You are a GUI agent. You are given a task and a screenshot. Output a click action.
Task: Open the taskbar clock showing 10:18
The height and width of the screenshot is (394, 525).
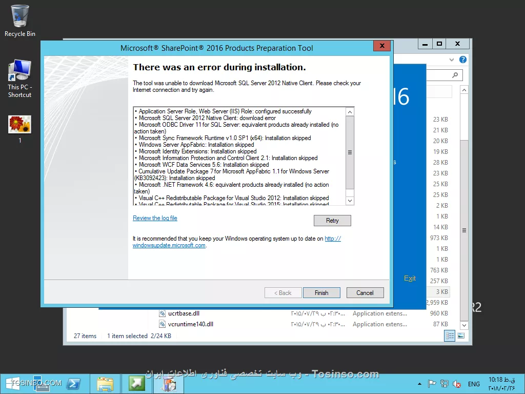pos(501,384)
